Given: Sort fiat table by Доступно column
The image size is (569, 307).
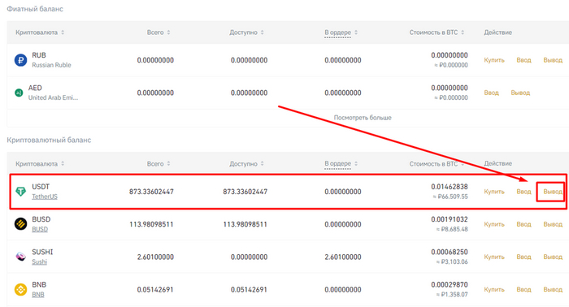Looking at the screenshot, I should 246,32.
